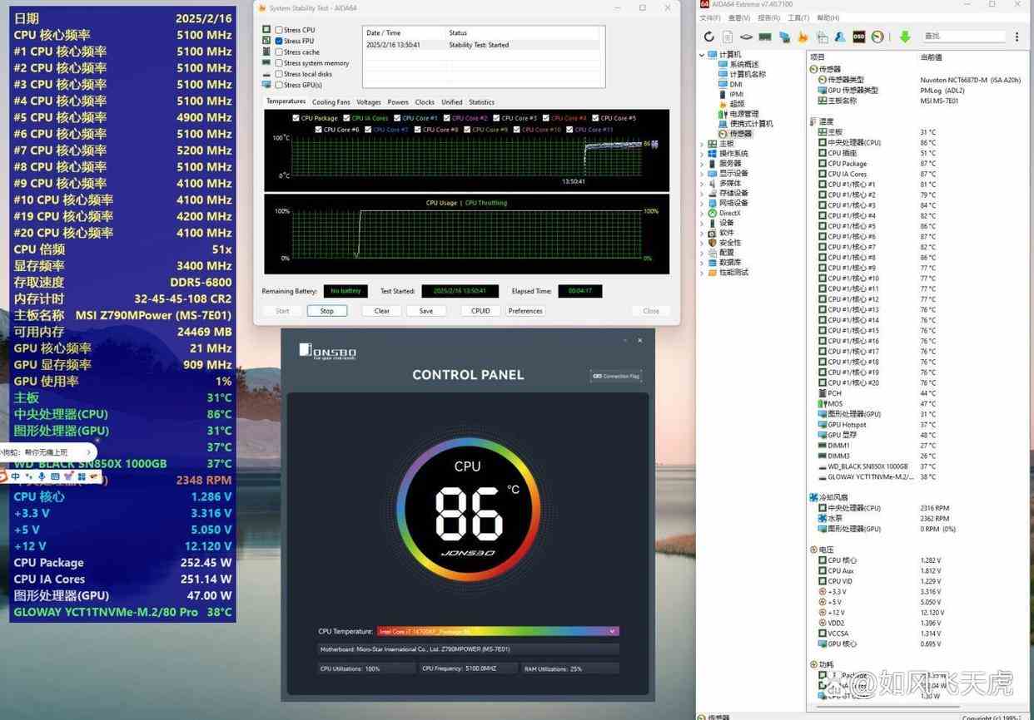Click the gauge icon in AIDA64 toolbar

[877, 37]
